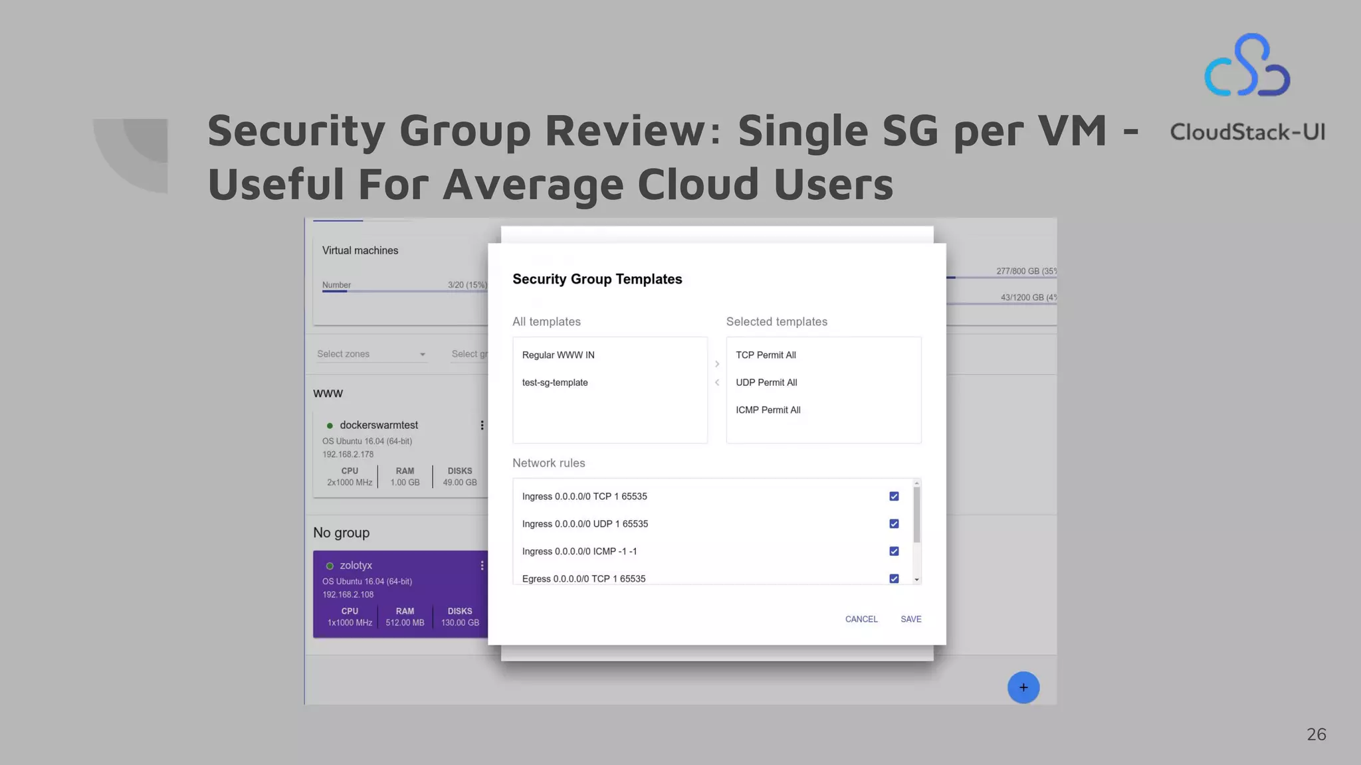Click right arrow to add template
This screenshot has height=765, width=1361.
(x=717, y=364)
